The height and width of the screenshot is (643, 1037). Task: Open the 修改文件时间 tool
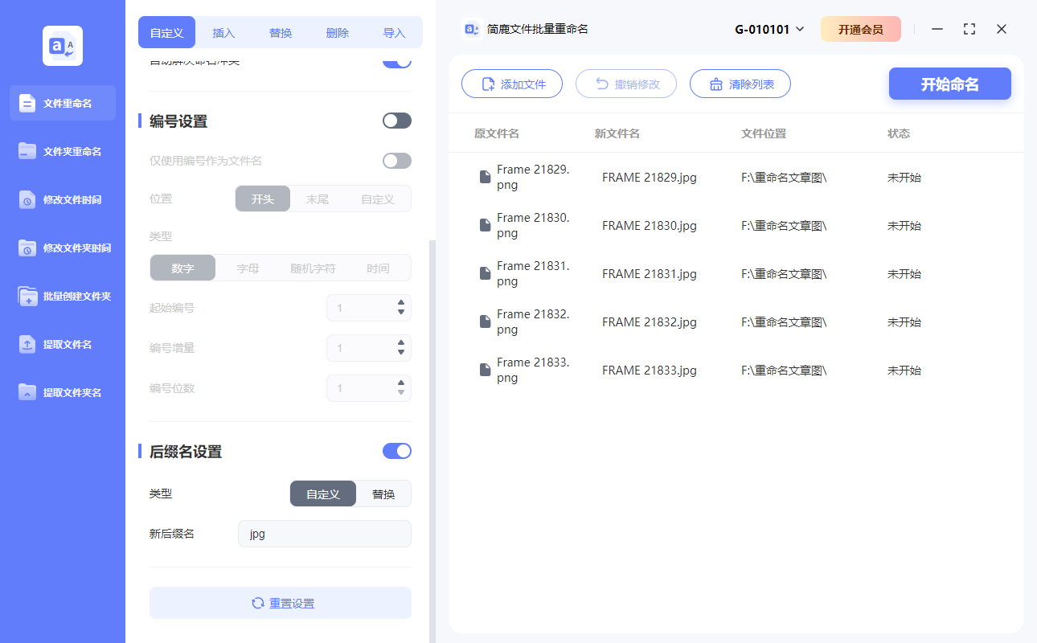tap(62, 199)
